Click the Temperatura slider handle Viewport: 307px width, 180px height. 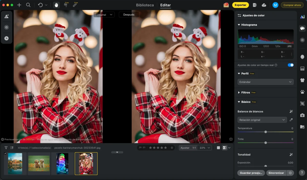pos(266,132)
